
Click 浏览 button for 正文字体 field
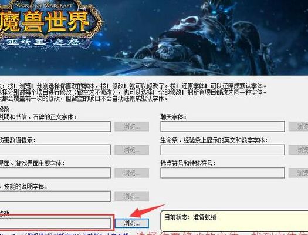(x=131, y=126)
